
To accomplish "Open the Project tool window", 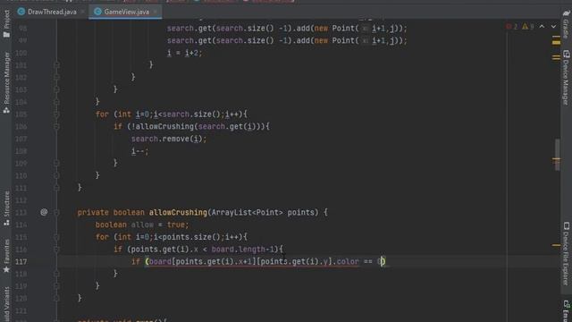I will click(6, 23).
